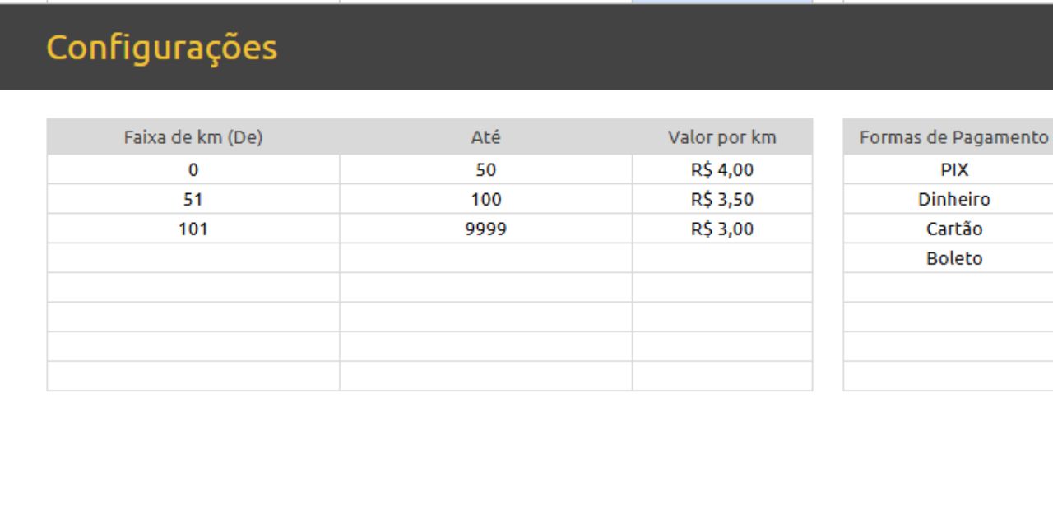Viewport: 1053px width, 518px height.
Task: Select the cell with value 100
Action: click(485, 200)
